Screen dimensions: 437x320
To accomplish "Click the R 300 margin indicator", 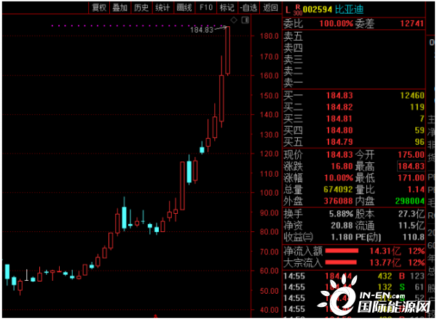I will coord(298,10).
